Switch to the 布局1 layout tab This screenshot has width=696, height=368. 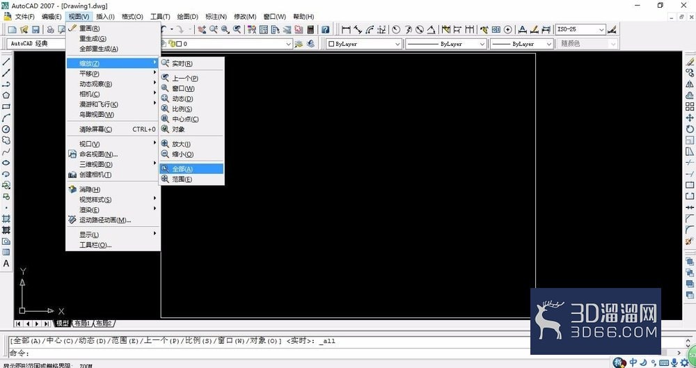point(82,323)
